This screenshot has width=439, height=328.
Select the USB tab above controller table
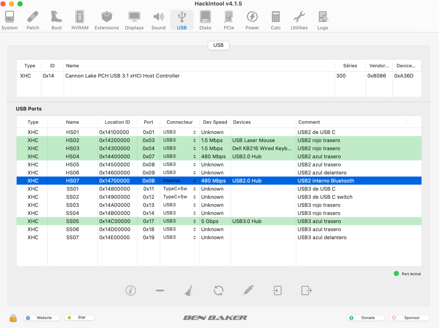tap(218, 45)
